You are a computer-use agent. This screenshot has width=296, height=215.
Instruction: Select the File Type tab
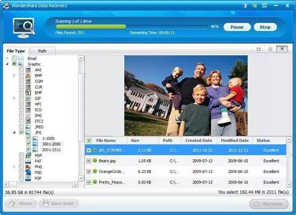[16, 51]
